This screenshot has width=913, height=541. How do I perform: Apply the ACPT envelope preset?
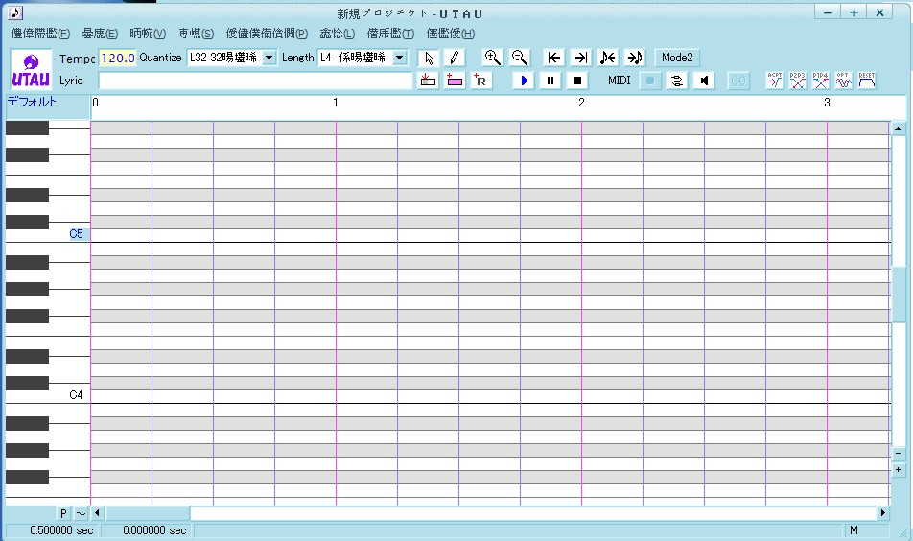tap(775, 81)
